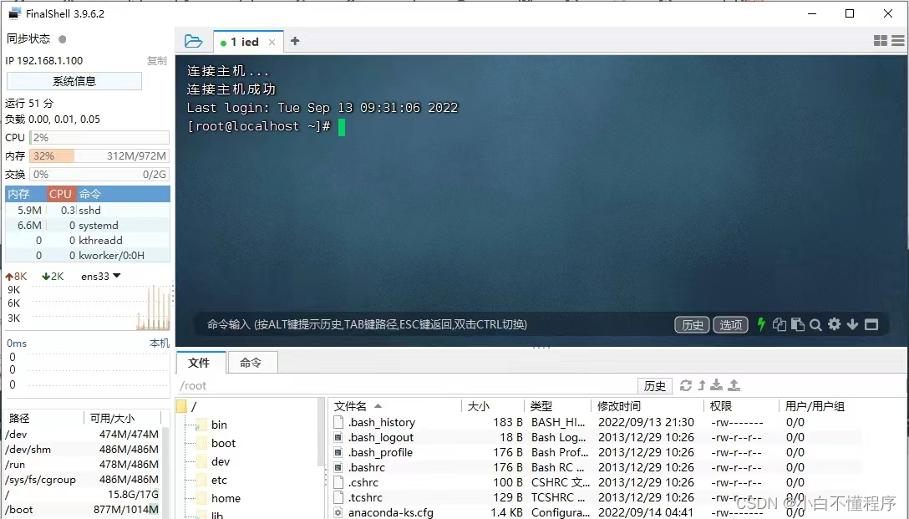Run command using green lightning icon

761,324
